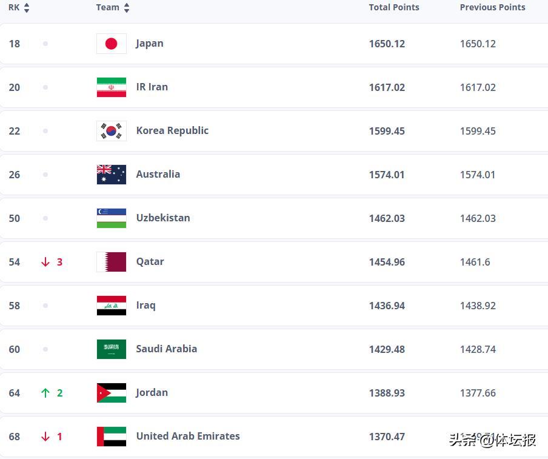Open the Korea Republic team link
Viewport: 548px width, 459px height.
(172, 131)
